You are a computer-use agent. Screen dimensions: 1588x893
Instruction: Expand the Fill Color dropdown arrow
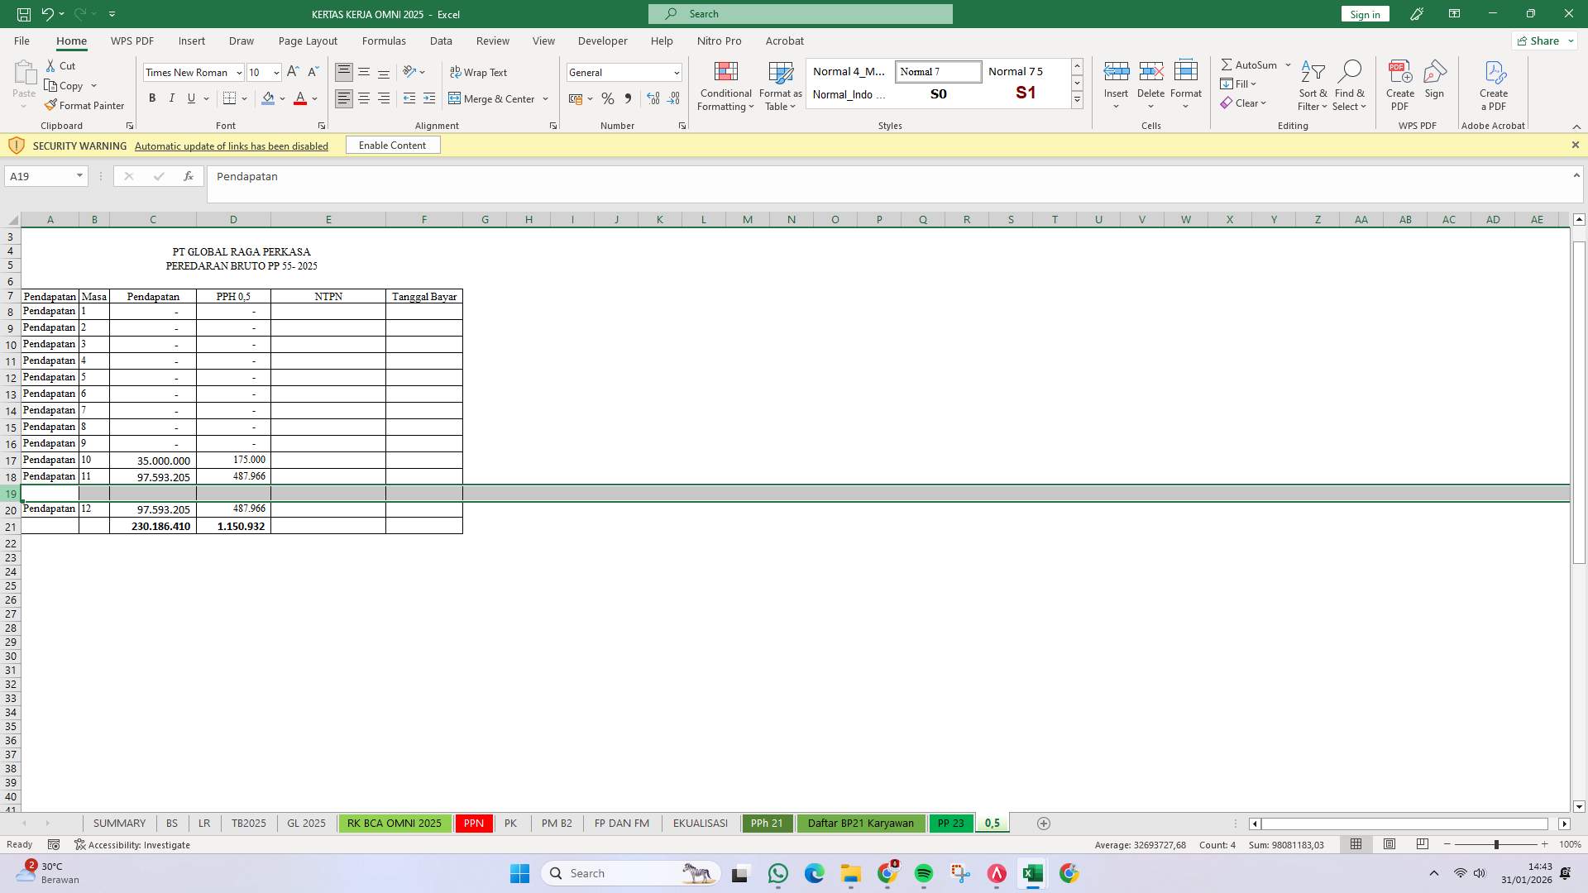282,98
